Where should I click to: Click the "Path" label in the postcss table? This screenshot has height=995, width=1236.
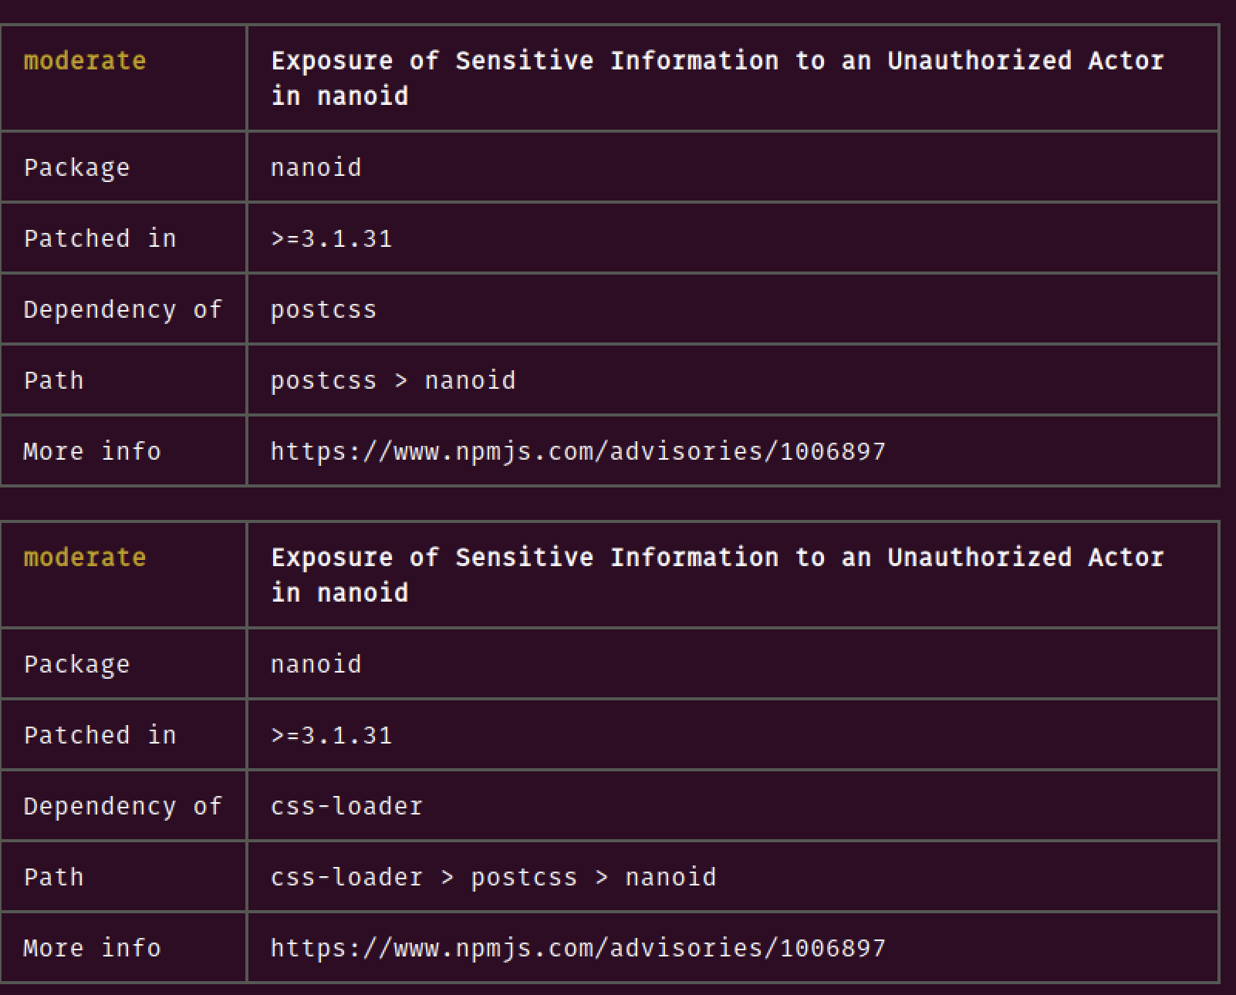coord(54,380)
